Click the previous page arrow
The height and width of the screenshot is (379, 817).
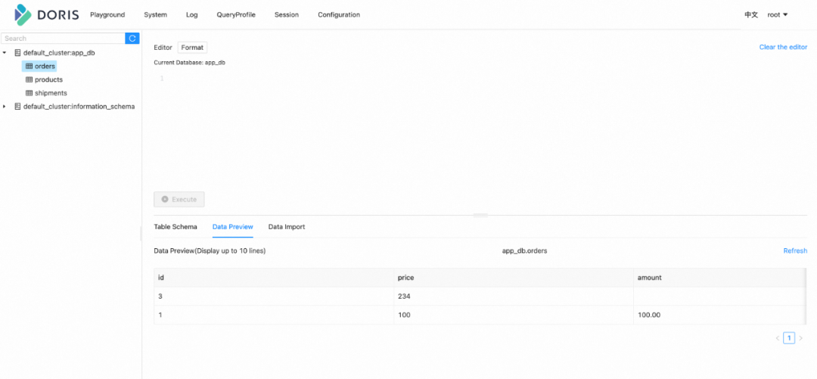[x=778, y=338]
